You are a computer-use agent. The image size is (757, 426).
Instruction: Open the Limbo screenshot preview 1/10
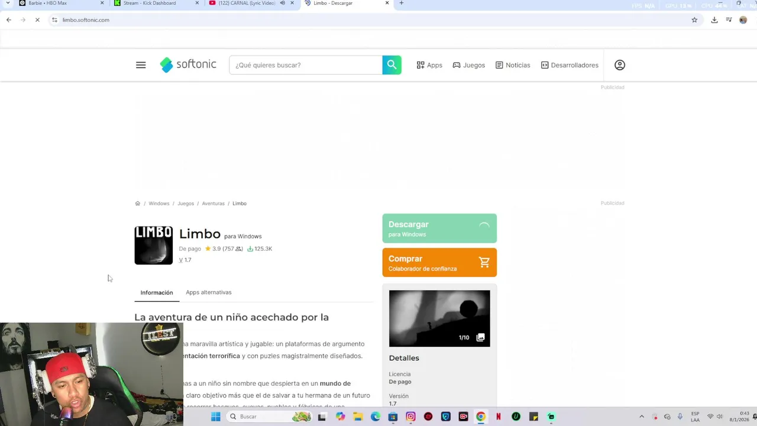[x=439, y=318]
